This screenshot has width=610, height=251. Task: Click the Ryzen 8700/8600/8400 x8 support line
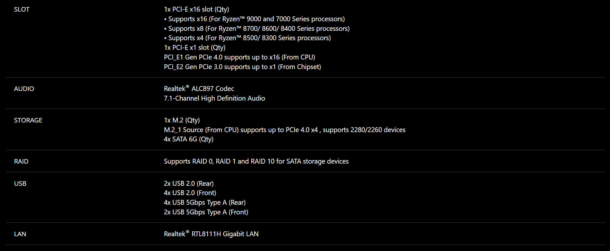257,29
